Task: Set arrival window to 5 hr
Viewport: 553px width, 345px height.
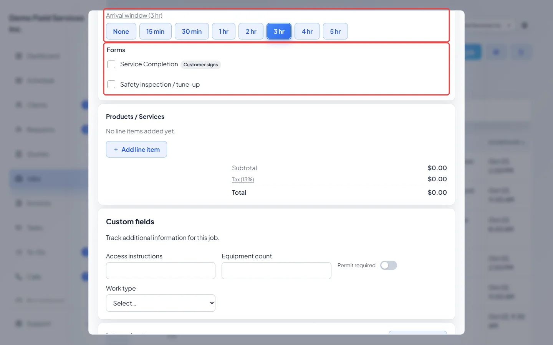Action: coord(335,31)
